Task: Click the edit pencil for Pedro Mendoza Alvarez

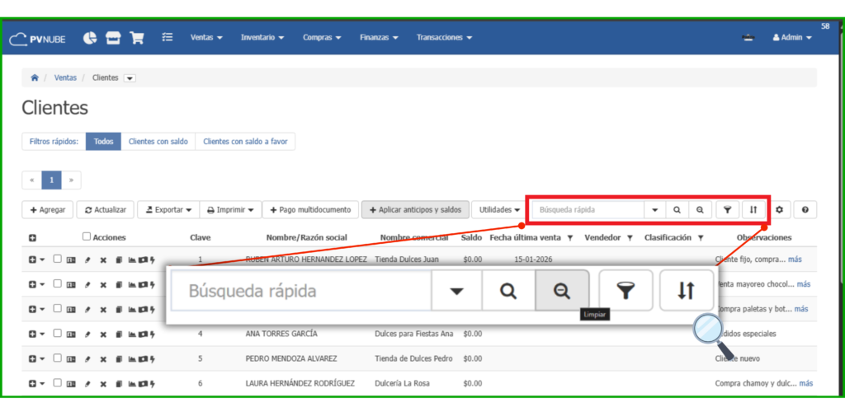Action: (87, 359)
